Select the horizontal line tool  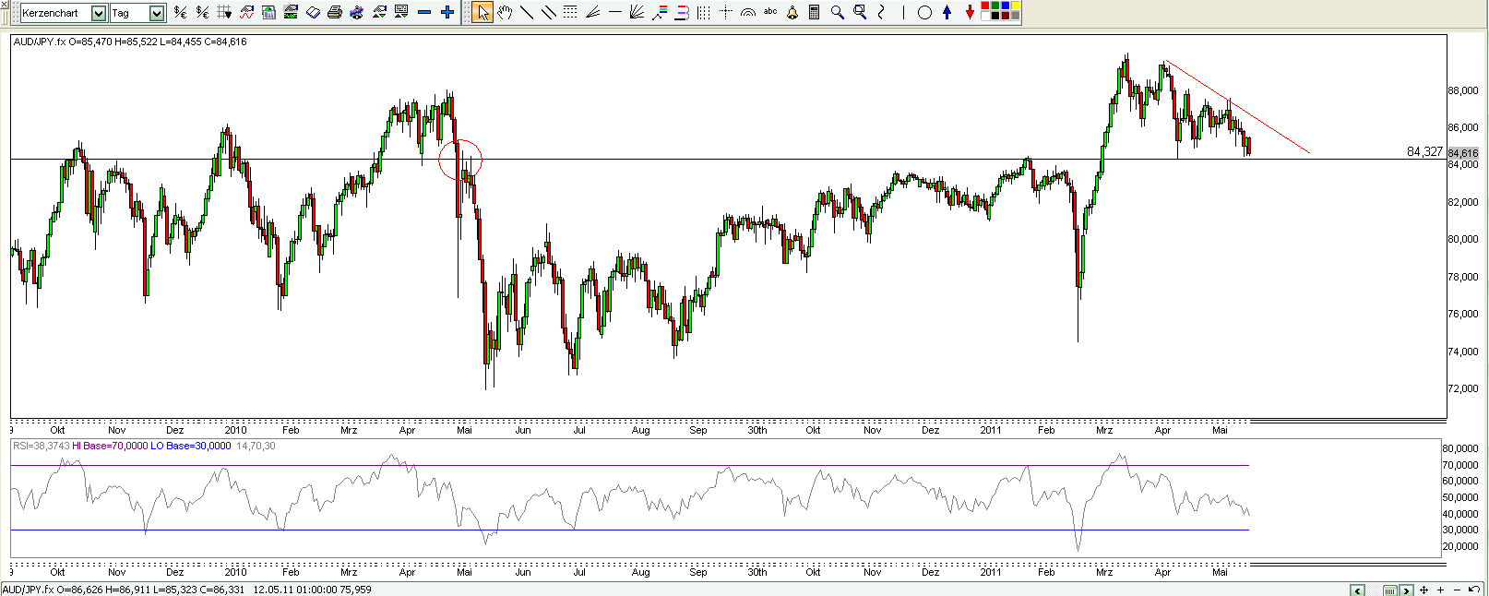[x=615, y=12]
